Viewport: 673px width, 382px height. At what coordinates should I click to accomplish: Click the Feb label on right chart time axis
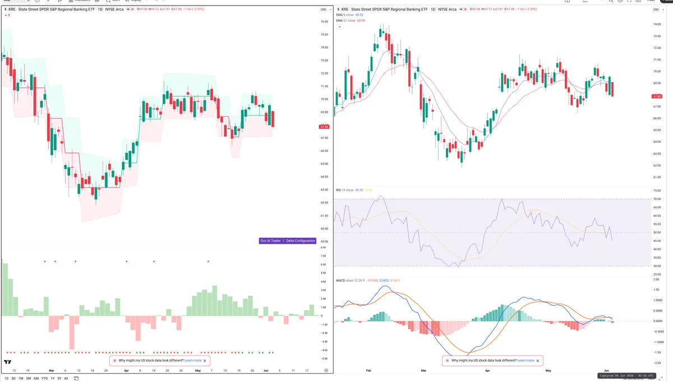pos(368,371)
